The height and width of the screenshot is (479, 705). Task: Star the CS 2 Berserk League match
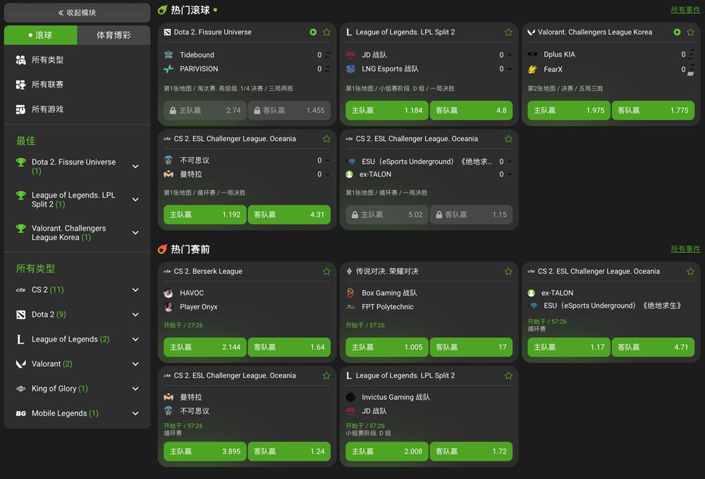(x=326, y=271)
